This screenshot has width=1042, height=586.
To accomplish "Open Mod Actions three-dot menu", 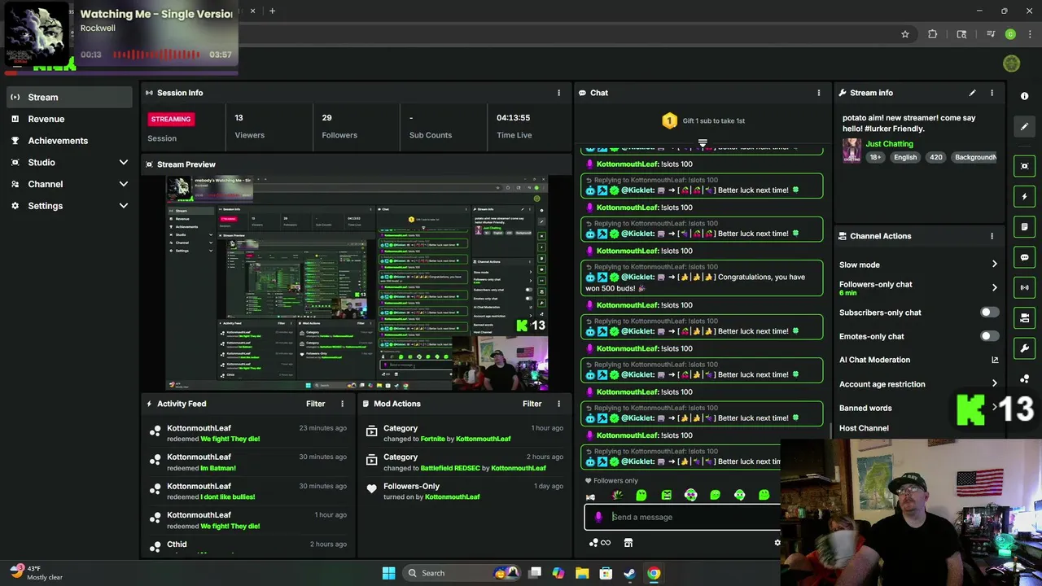I will [x=558, y=404].
